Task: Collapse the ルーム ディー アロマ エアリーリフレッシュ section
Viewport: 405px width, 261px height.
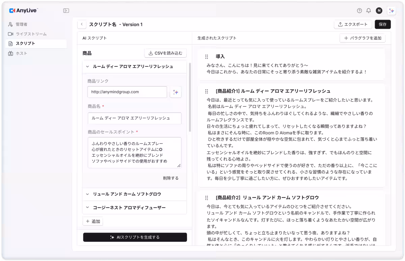Action: [87, 66]
